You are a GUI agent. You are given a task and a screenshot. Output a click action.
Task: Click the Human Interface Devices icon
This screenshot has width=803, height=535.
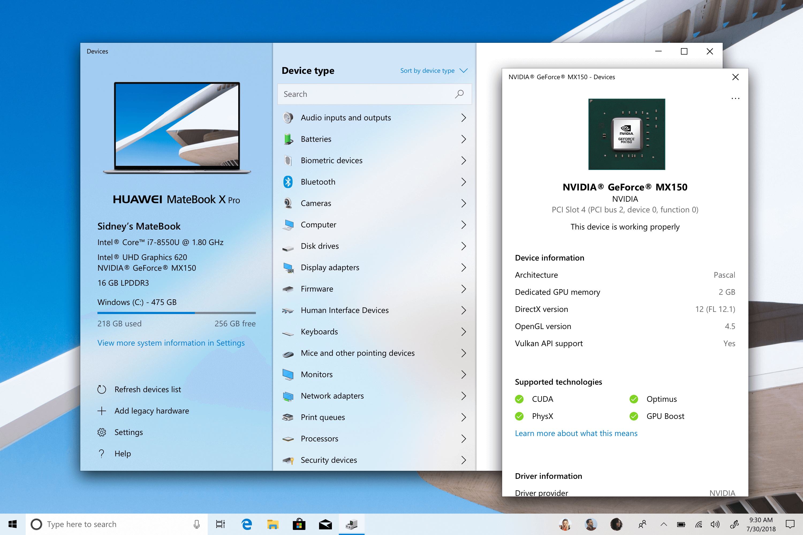coord(288,311)
